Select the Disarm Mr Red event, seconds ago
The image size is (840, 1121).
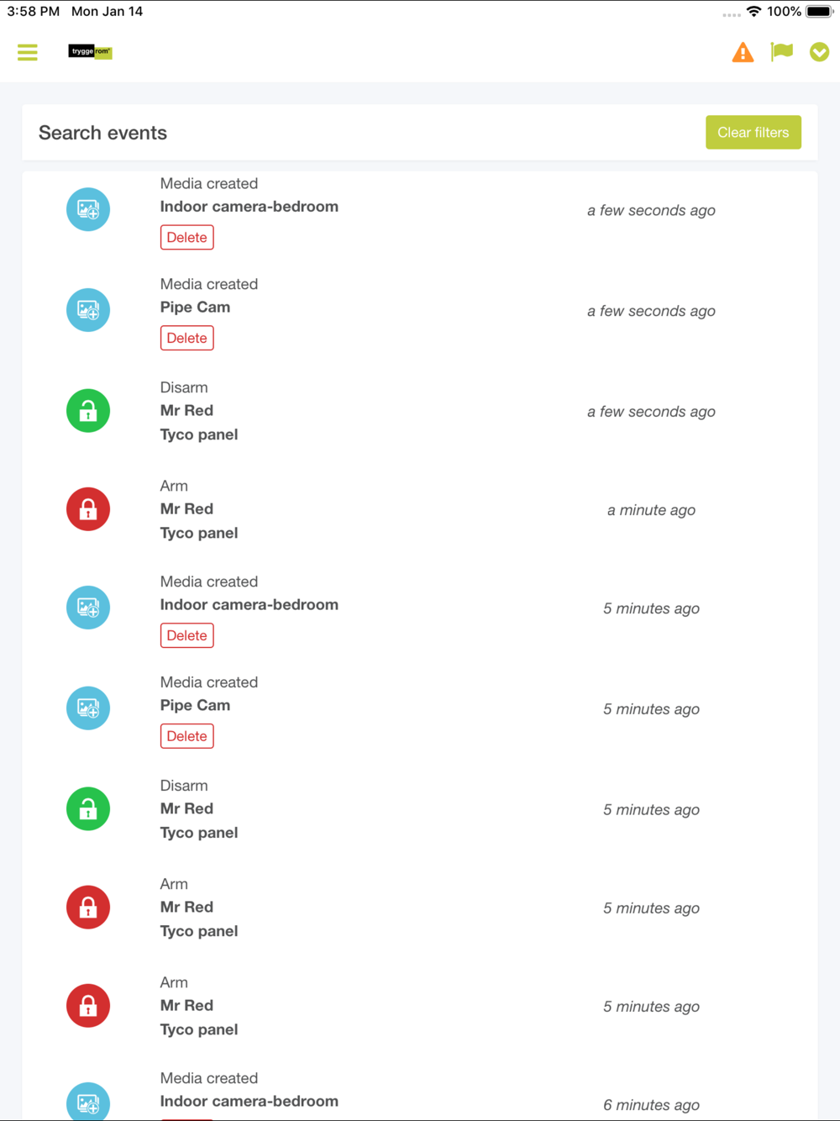(x=420, y=411)
